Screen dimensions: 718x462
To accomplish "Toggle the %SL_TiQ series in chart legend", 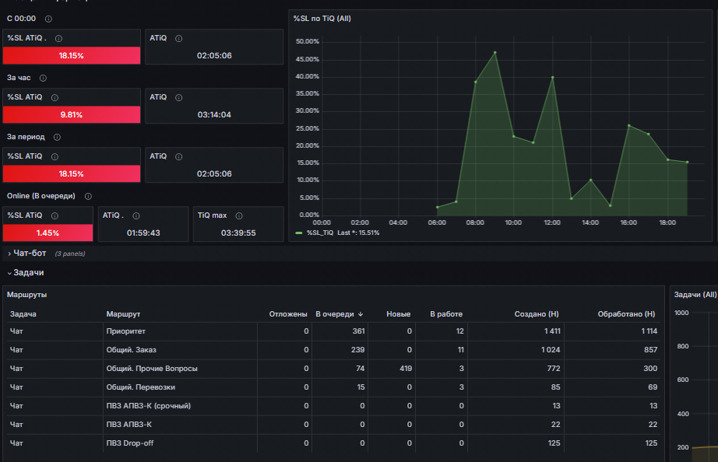I will (319, 233).
